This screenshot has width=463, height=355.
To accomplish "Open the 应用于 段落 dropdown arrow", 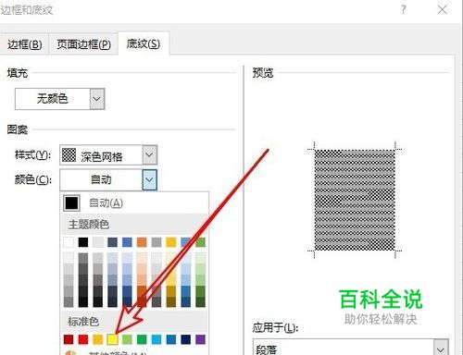I will coord(441,349).
